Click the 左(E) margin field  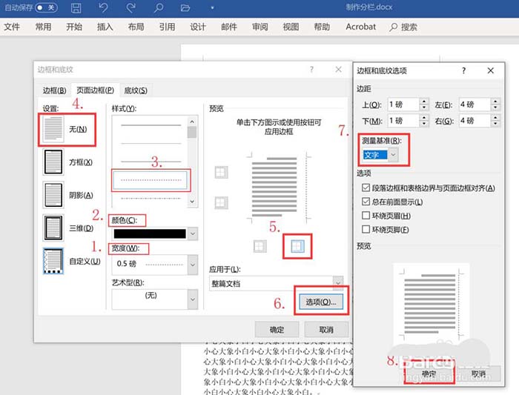pos(475,104)
